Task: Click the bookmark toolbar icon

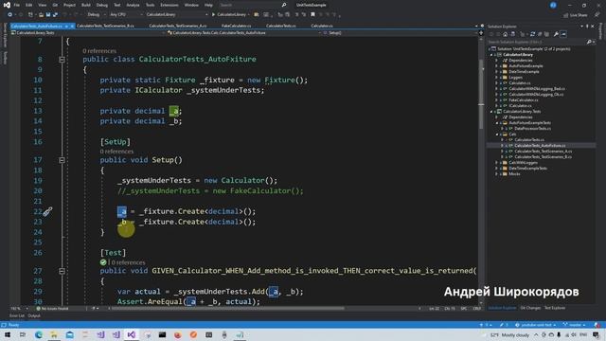Action: (x=312, y=15)
